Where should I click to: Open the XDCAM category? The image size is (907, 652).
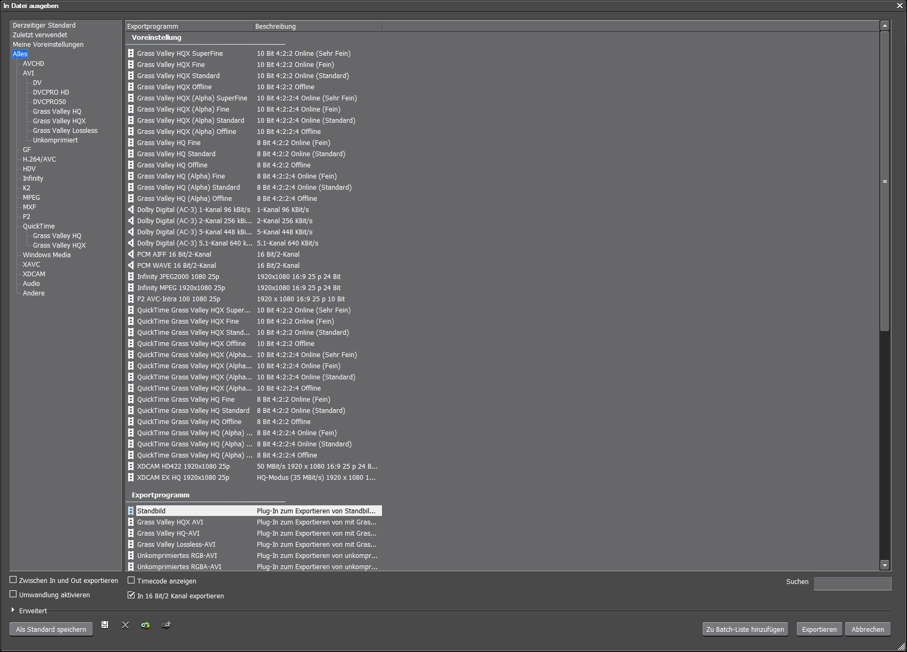point(34,274)
